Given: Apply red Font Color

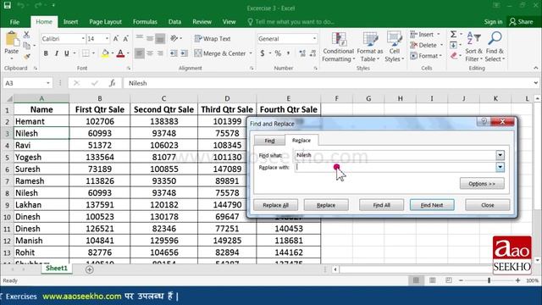Looking at the screenshot, I should (120, 53).
